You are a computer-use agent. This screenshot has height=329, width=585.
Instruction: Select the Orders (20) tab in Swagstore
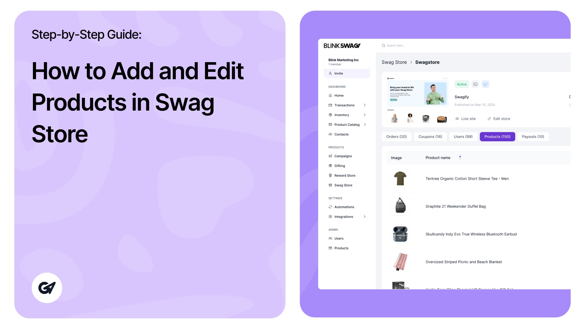(x=396, y=136)
